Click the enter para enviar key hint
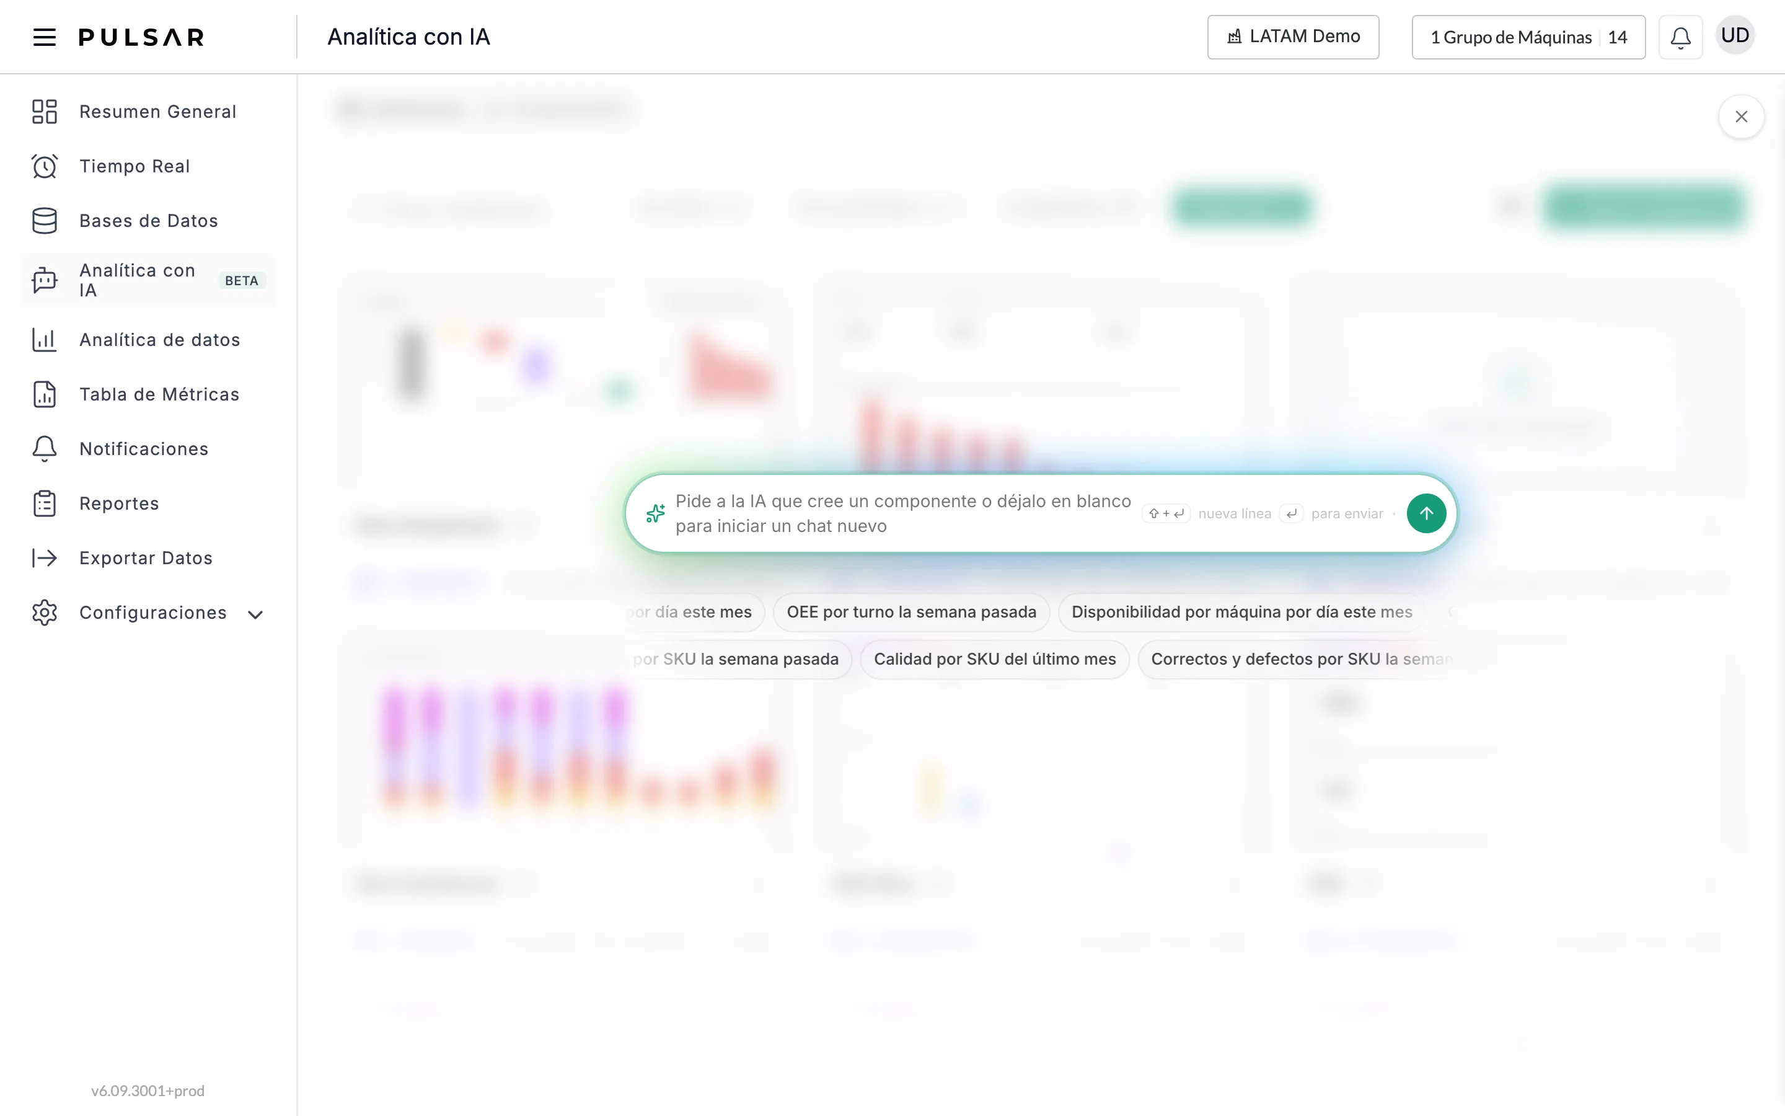Screen dimensions: 1785x1116 1331,514
